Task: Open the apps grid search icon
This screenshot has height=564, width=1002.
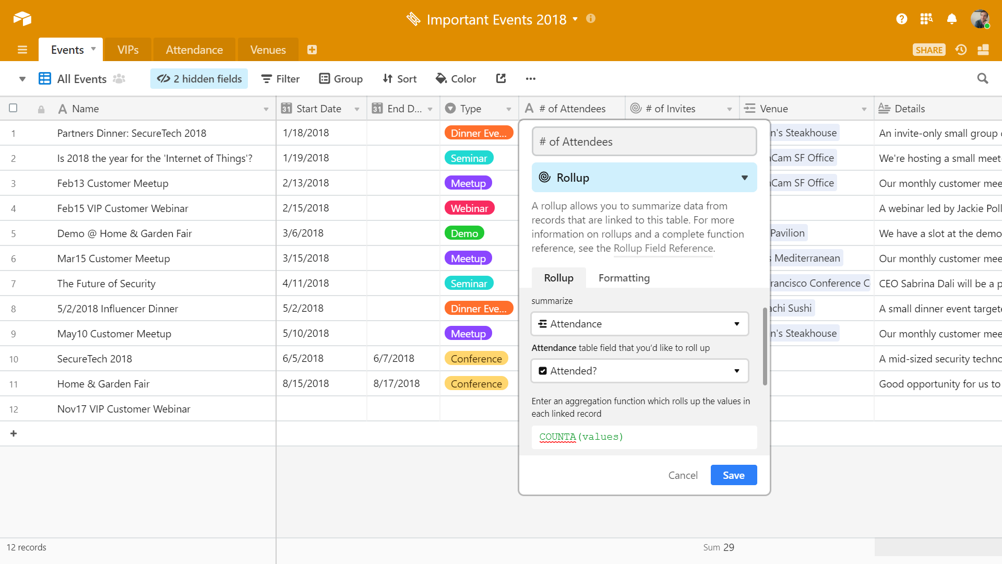Action: pyautogui.click(x=926, y=19)
